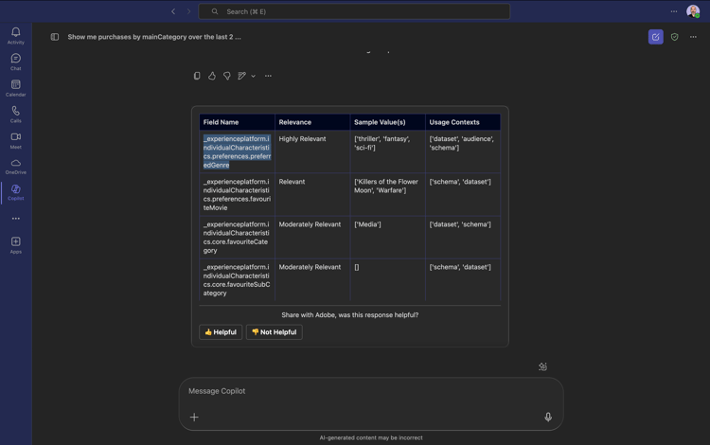
Task: Expand more apps ellipsis in sidebar
Action: (16, 219)
